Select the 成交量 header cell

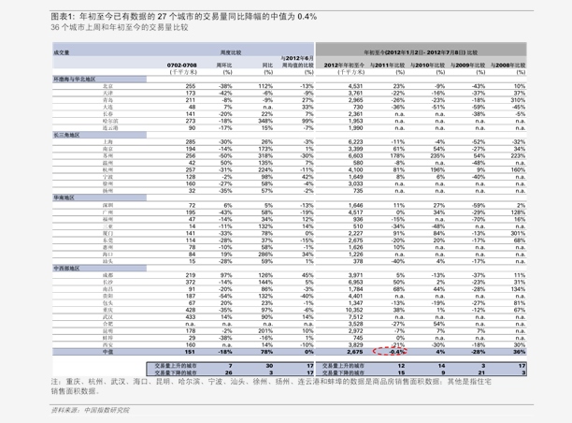tap(62, 52)
